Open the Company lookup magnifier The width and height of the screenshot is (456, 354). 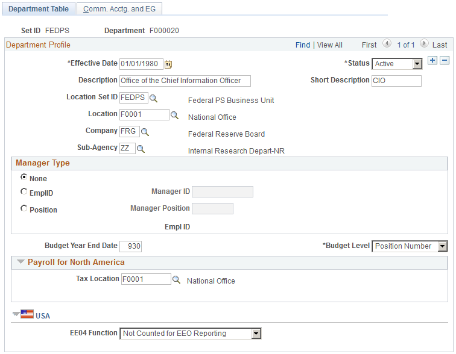(145, 132)
